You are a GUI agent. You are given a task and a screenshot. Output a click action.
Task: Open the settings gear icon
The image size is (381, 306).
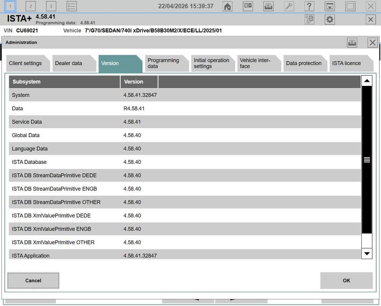tap(330, 19)
